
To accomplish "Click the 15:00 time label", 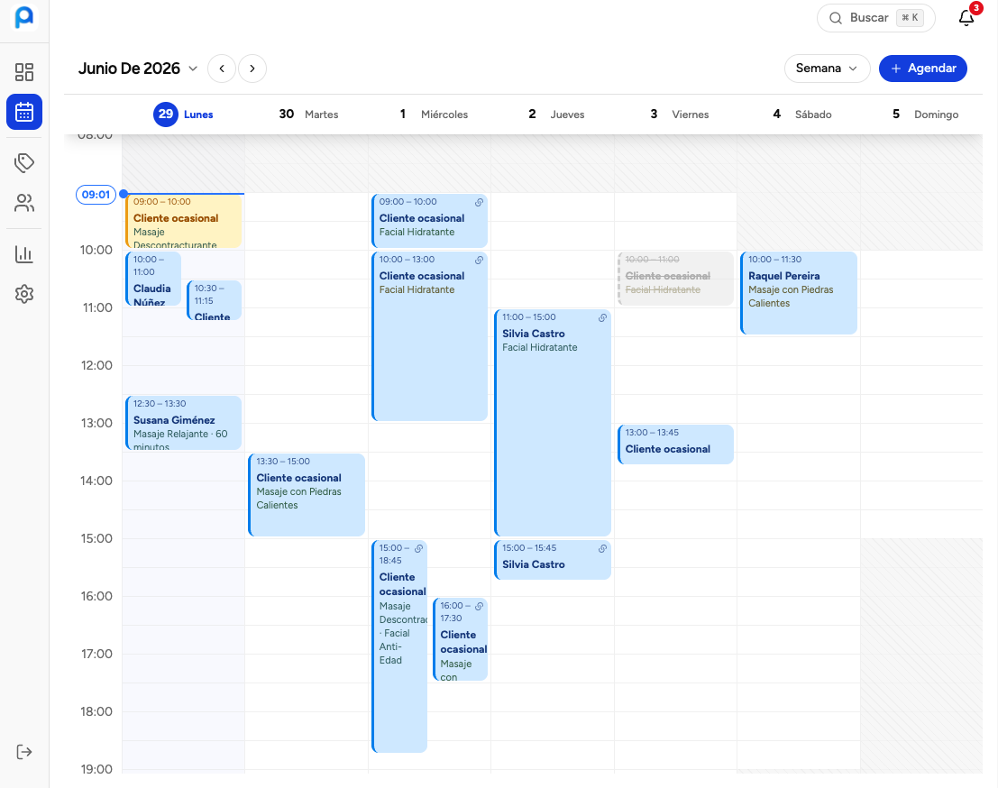I will pyautogui.click(x=96, y=538).
